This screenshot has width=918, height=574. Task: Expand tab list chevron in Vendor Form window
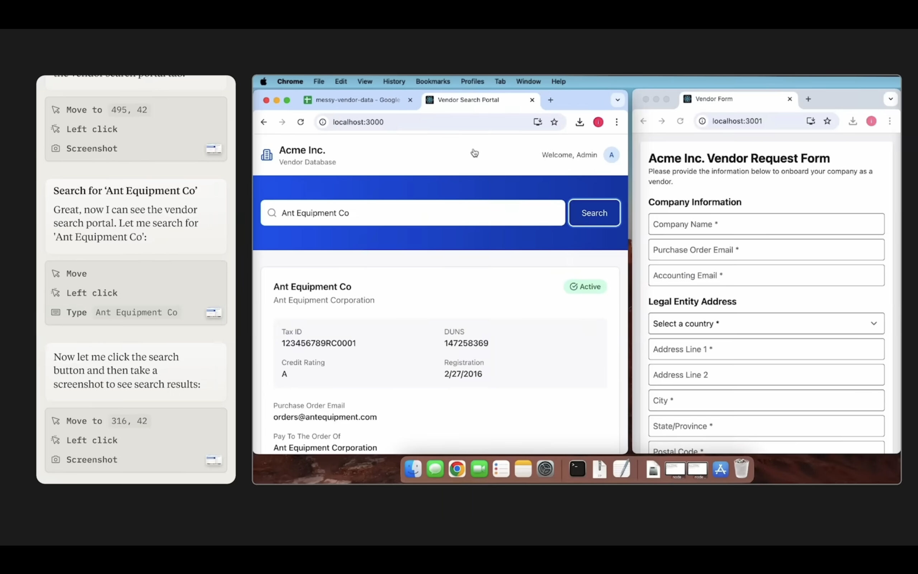tap(890, 99)
